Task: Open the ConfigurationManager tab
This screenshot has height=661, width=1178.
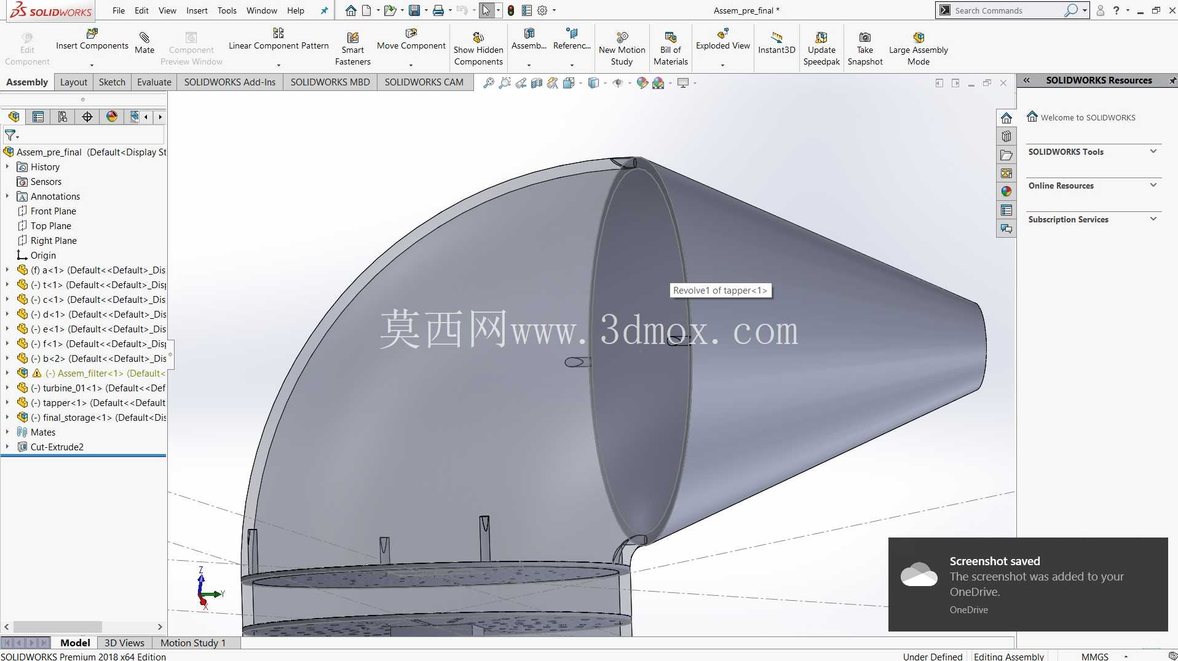Action: click(63, 117)
